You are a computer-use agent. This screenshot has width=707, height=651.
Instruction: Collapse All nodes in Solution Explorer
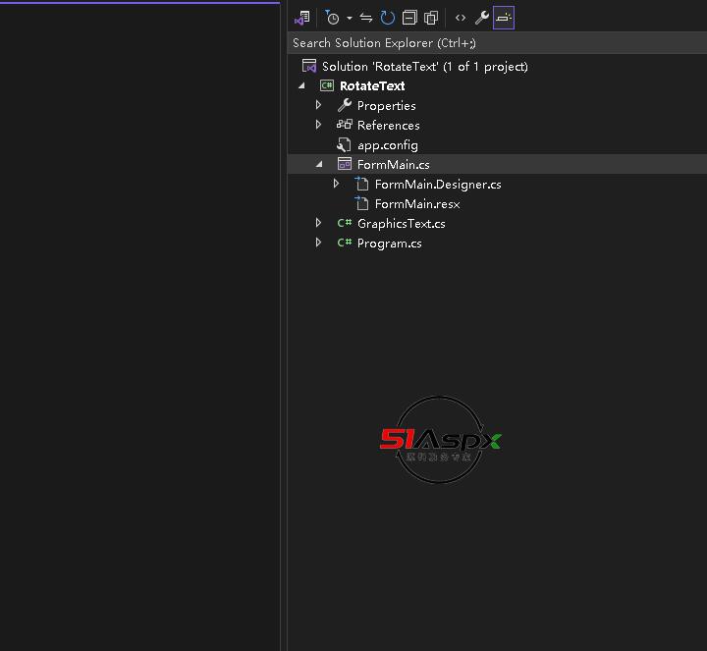409,18
